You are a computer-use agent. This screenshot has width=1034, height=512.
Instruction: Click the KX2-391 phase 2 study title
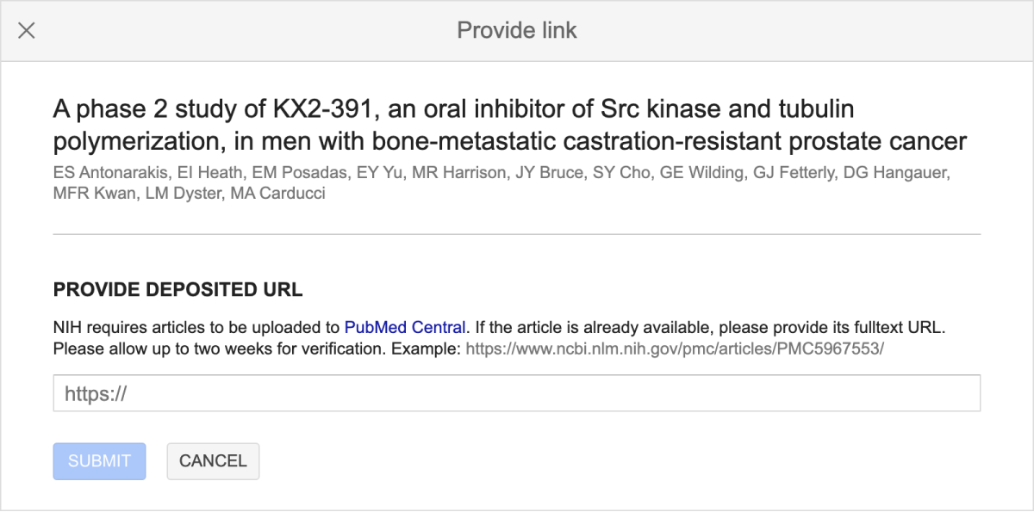pyautogui.click(x=510, y=125)
